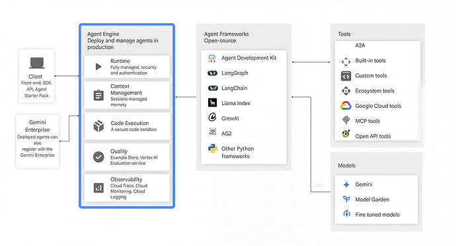456x246 pixels.
Task: Click the Agent Frameworks title
Action: pyautogui.click(x=226, y=34)
